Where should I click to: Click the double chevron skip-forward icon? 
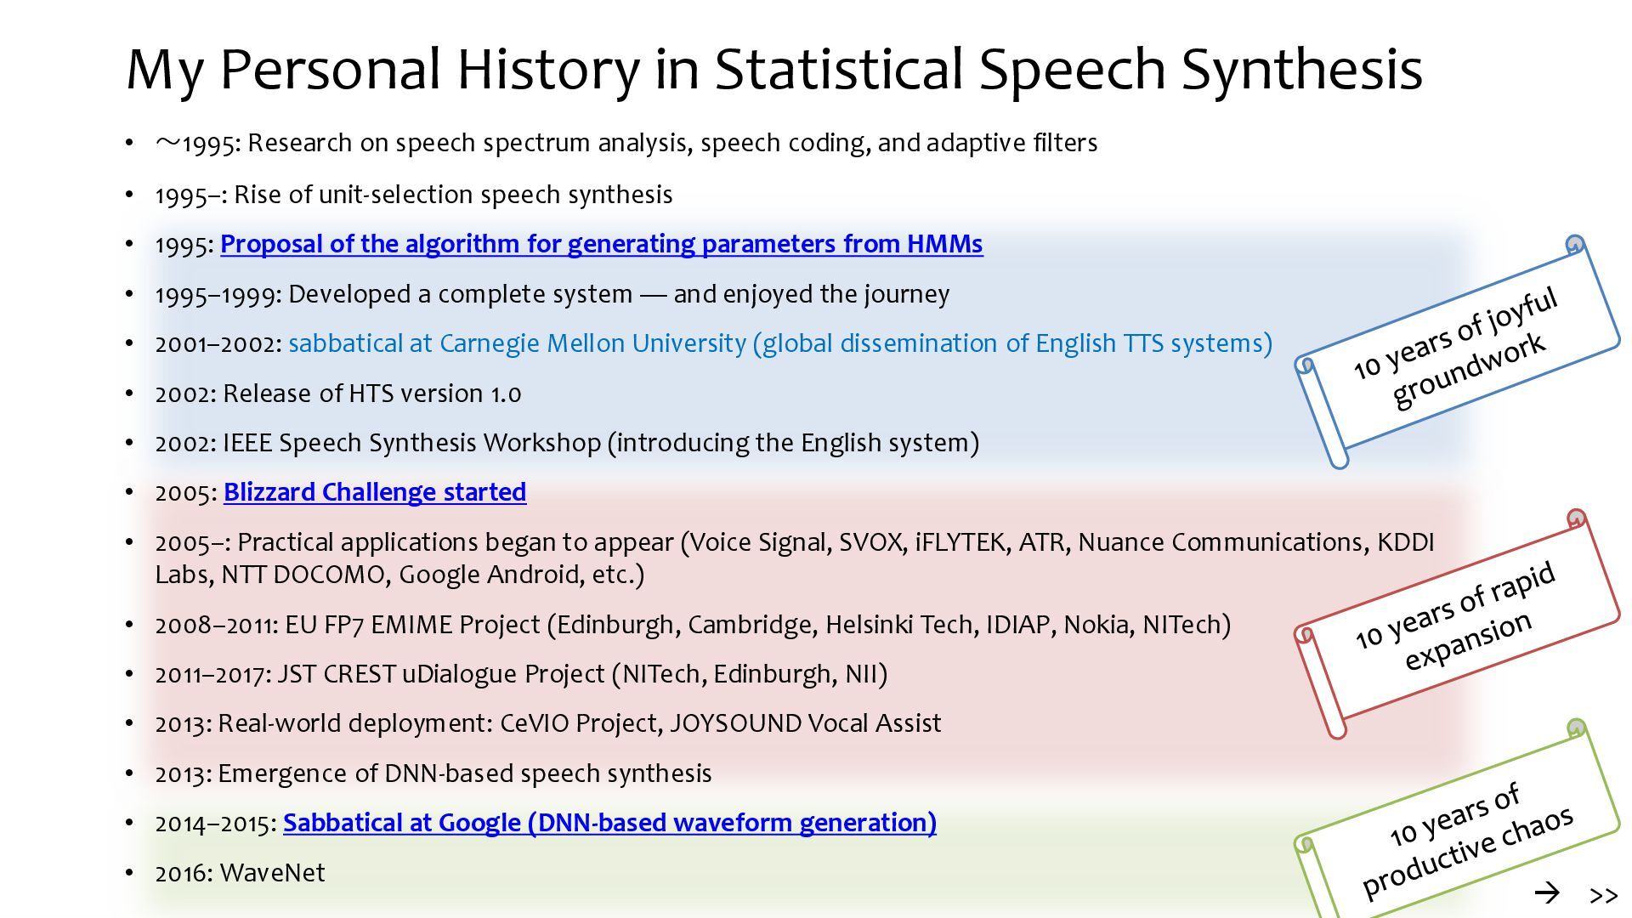click(x=1603, y=895)
